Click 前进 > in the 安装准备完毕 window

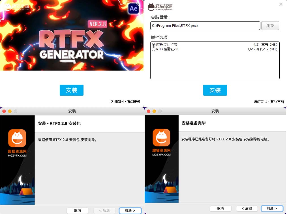[x=272, y=208]
